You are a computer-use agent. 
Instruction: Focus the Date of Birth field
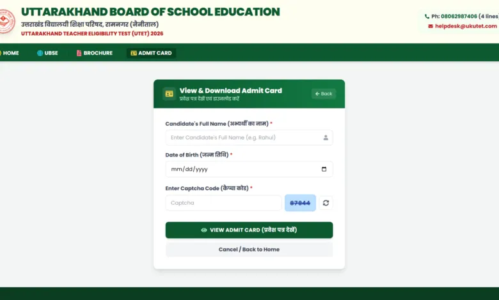249,169
